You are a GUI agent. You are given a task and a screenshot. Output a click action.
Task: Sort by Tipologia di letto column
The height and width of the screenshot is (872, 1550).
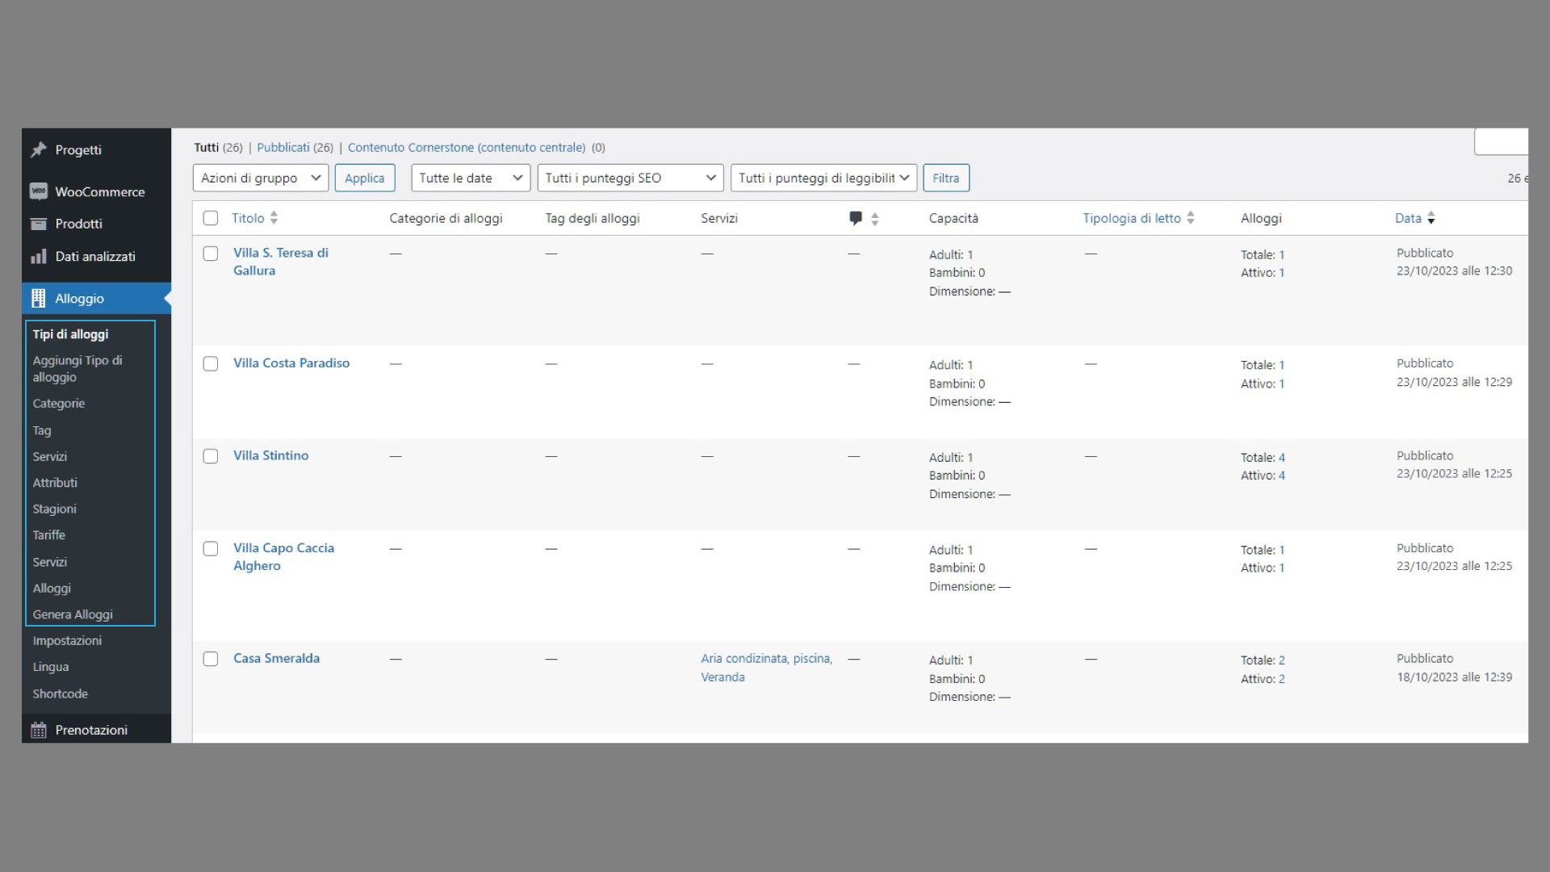coord(1132,218)
